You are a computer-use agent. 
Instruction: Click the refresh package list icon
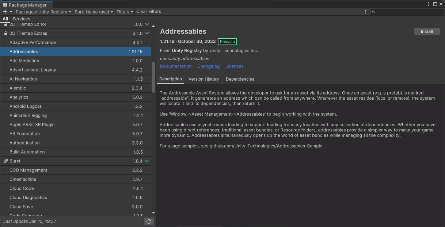point(149,222)
